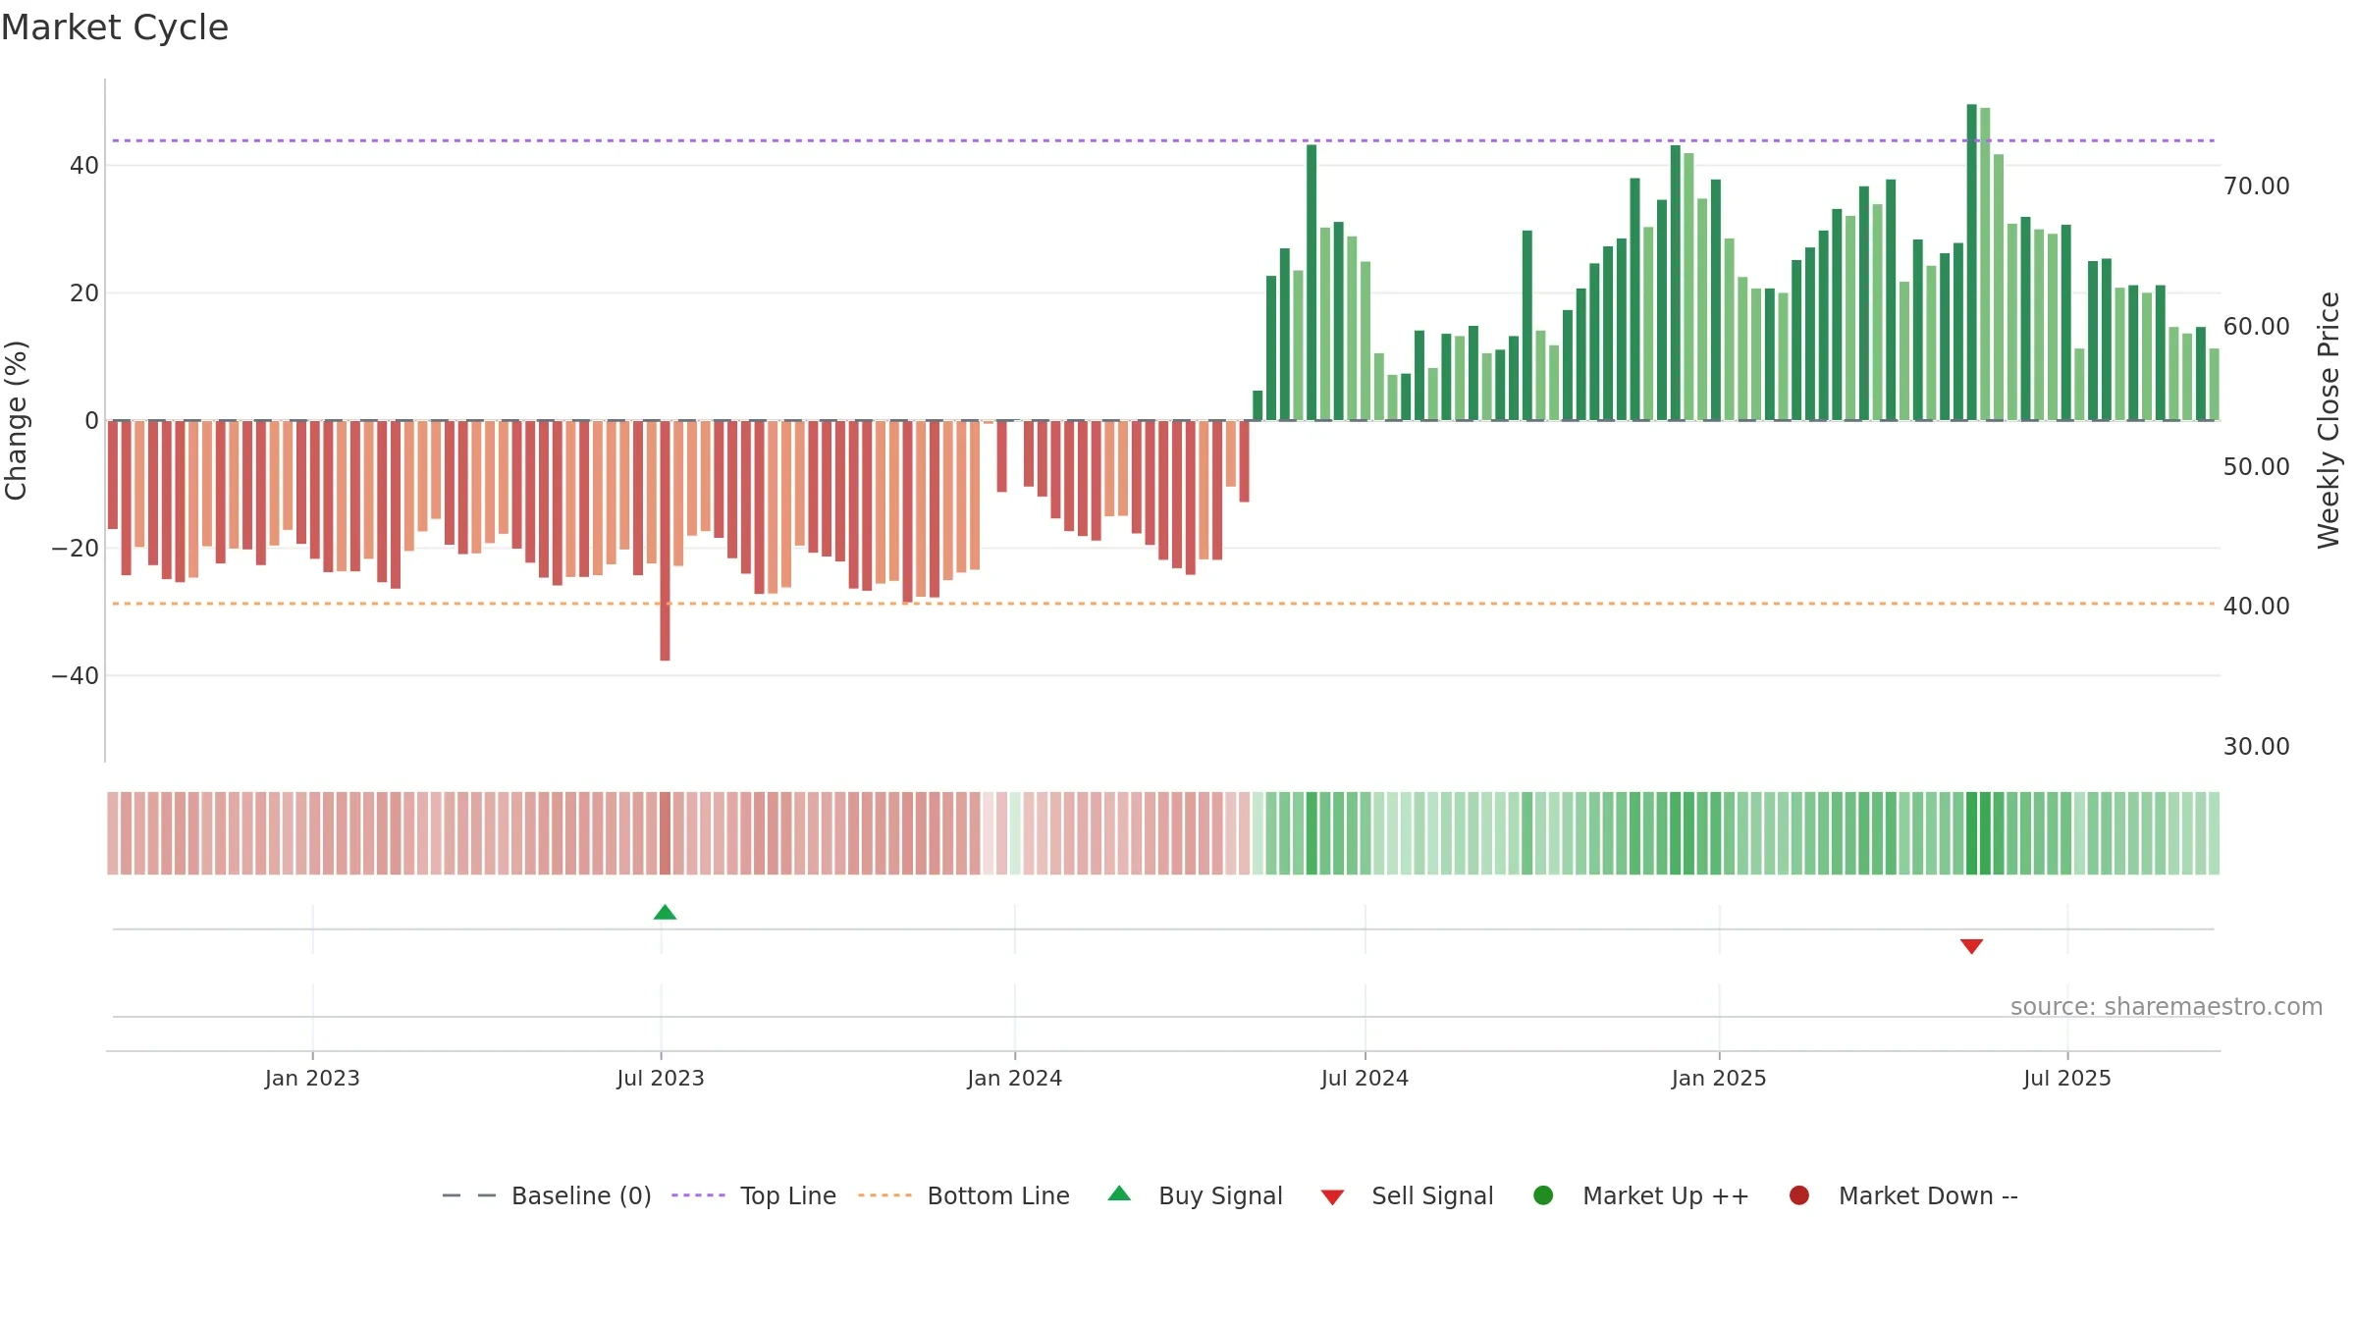Viewport: 2356px width, 1325px height.
Task: Click the dark red circle icon in the legend
Action: point(1799,1195)
